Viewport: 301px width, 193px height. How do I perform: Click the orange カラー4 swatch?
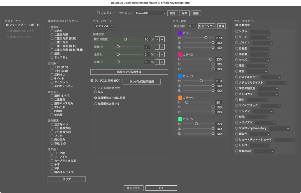[x=180, y=97]
